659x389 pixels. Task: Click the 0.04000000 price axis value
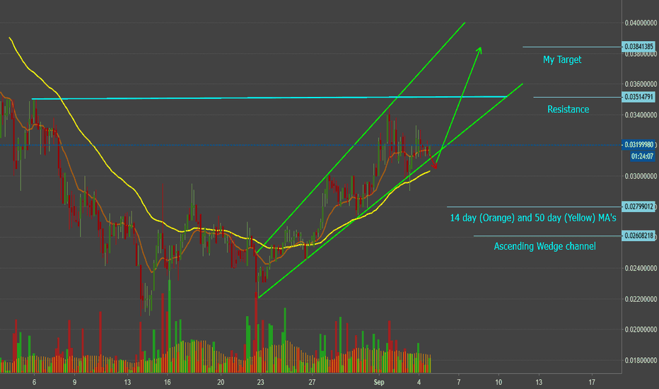click(x=641, y=23)
